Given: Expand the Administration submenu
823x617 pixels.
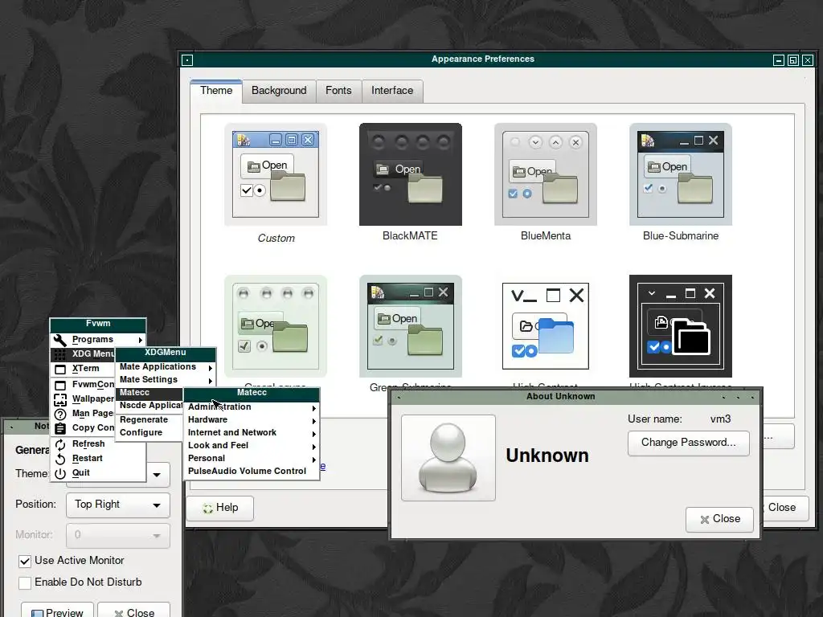Looking at the screenshot, I should 252,407.
